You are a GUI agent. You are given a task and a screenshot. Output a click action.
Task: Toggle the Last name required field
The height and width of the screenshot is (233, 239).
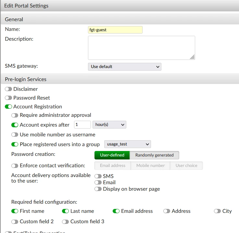pyautogui.click(x=65, y=211)
